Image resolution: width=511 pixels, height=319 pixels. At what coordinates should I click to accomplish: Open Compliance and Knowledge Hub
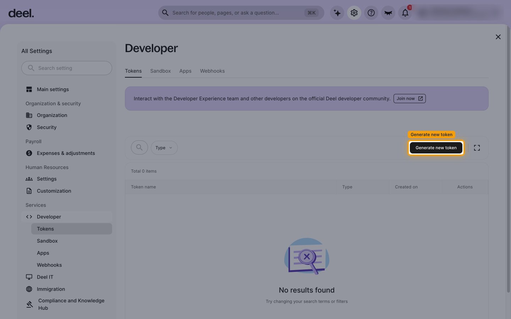(x=67, y=304)
